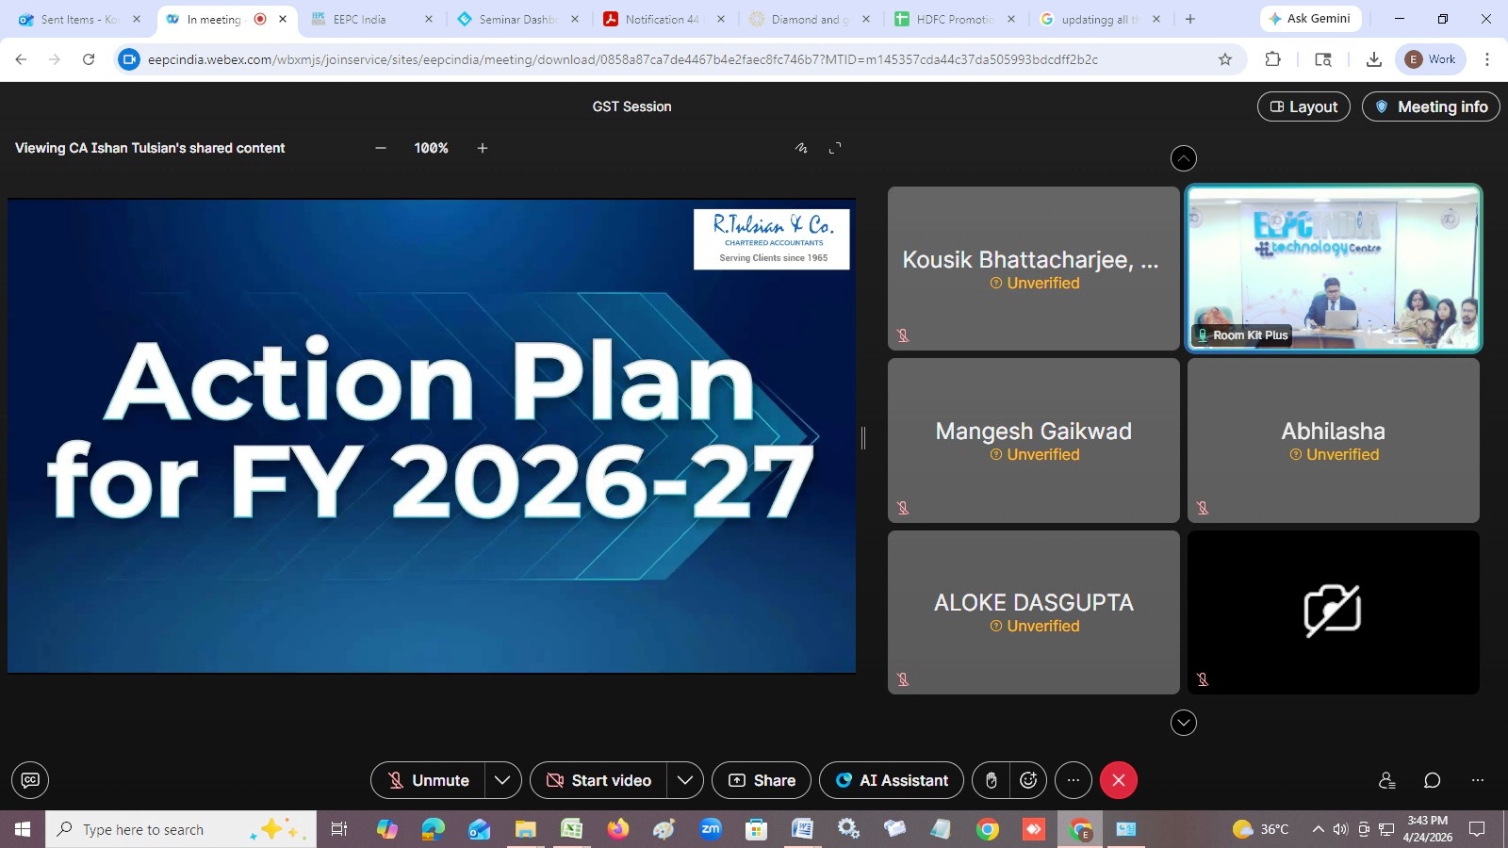
Task: Unmute the microphone
Action: pos(429,780)
